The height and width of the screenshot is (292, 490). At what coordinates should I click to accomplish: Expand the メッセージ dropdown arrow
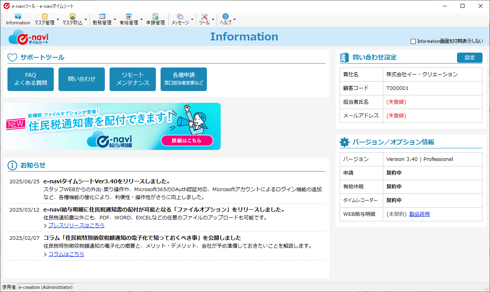point(192,19)
